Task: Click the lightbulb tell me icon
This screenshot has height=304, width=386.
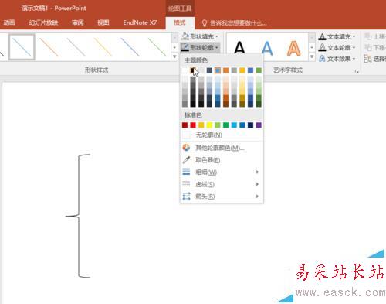Action: click(x=205, y=23)
